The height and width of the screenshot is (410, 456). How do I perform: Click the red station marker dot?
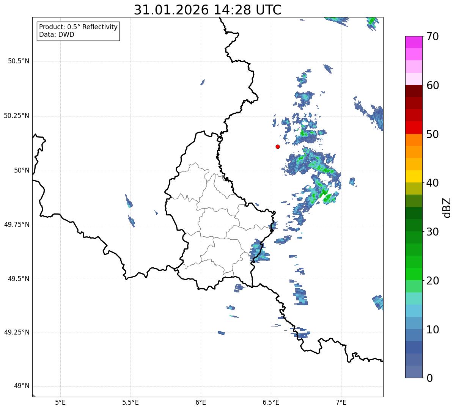pos(278,146)
